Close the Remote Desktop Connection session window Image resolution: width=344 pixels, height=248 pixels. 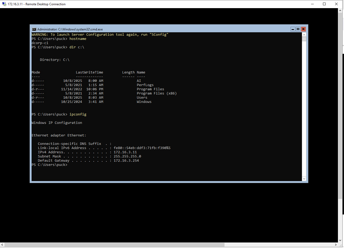point(336,4)
